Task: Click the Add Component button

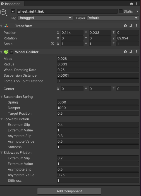Action: [69, 191]
